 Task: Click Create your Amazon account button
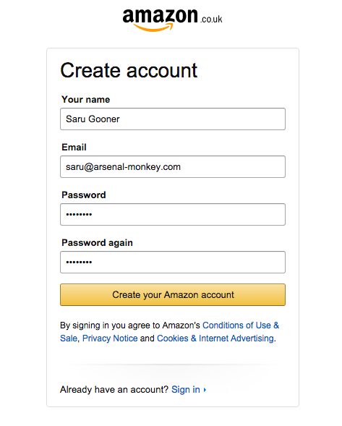point(173,295)
